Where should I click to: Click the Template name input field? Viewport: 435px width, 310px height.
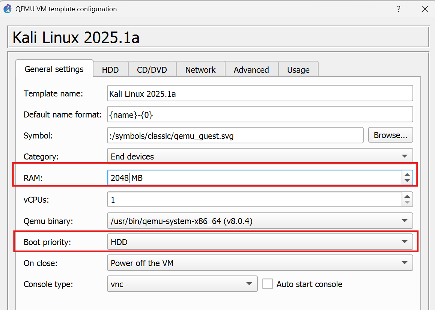point(260,93)
